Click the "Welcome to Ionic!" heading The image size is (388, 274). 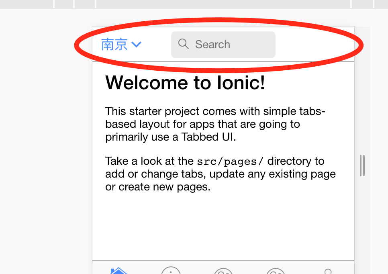click(x=185, y=82)
